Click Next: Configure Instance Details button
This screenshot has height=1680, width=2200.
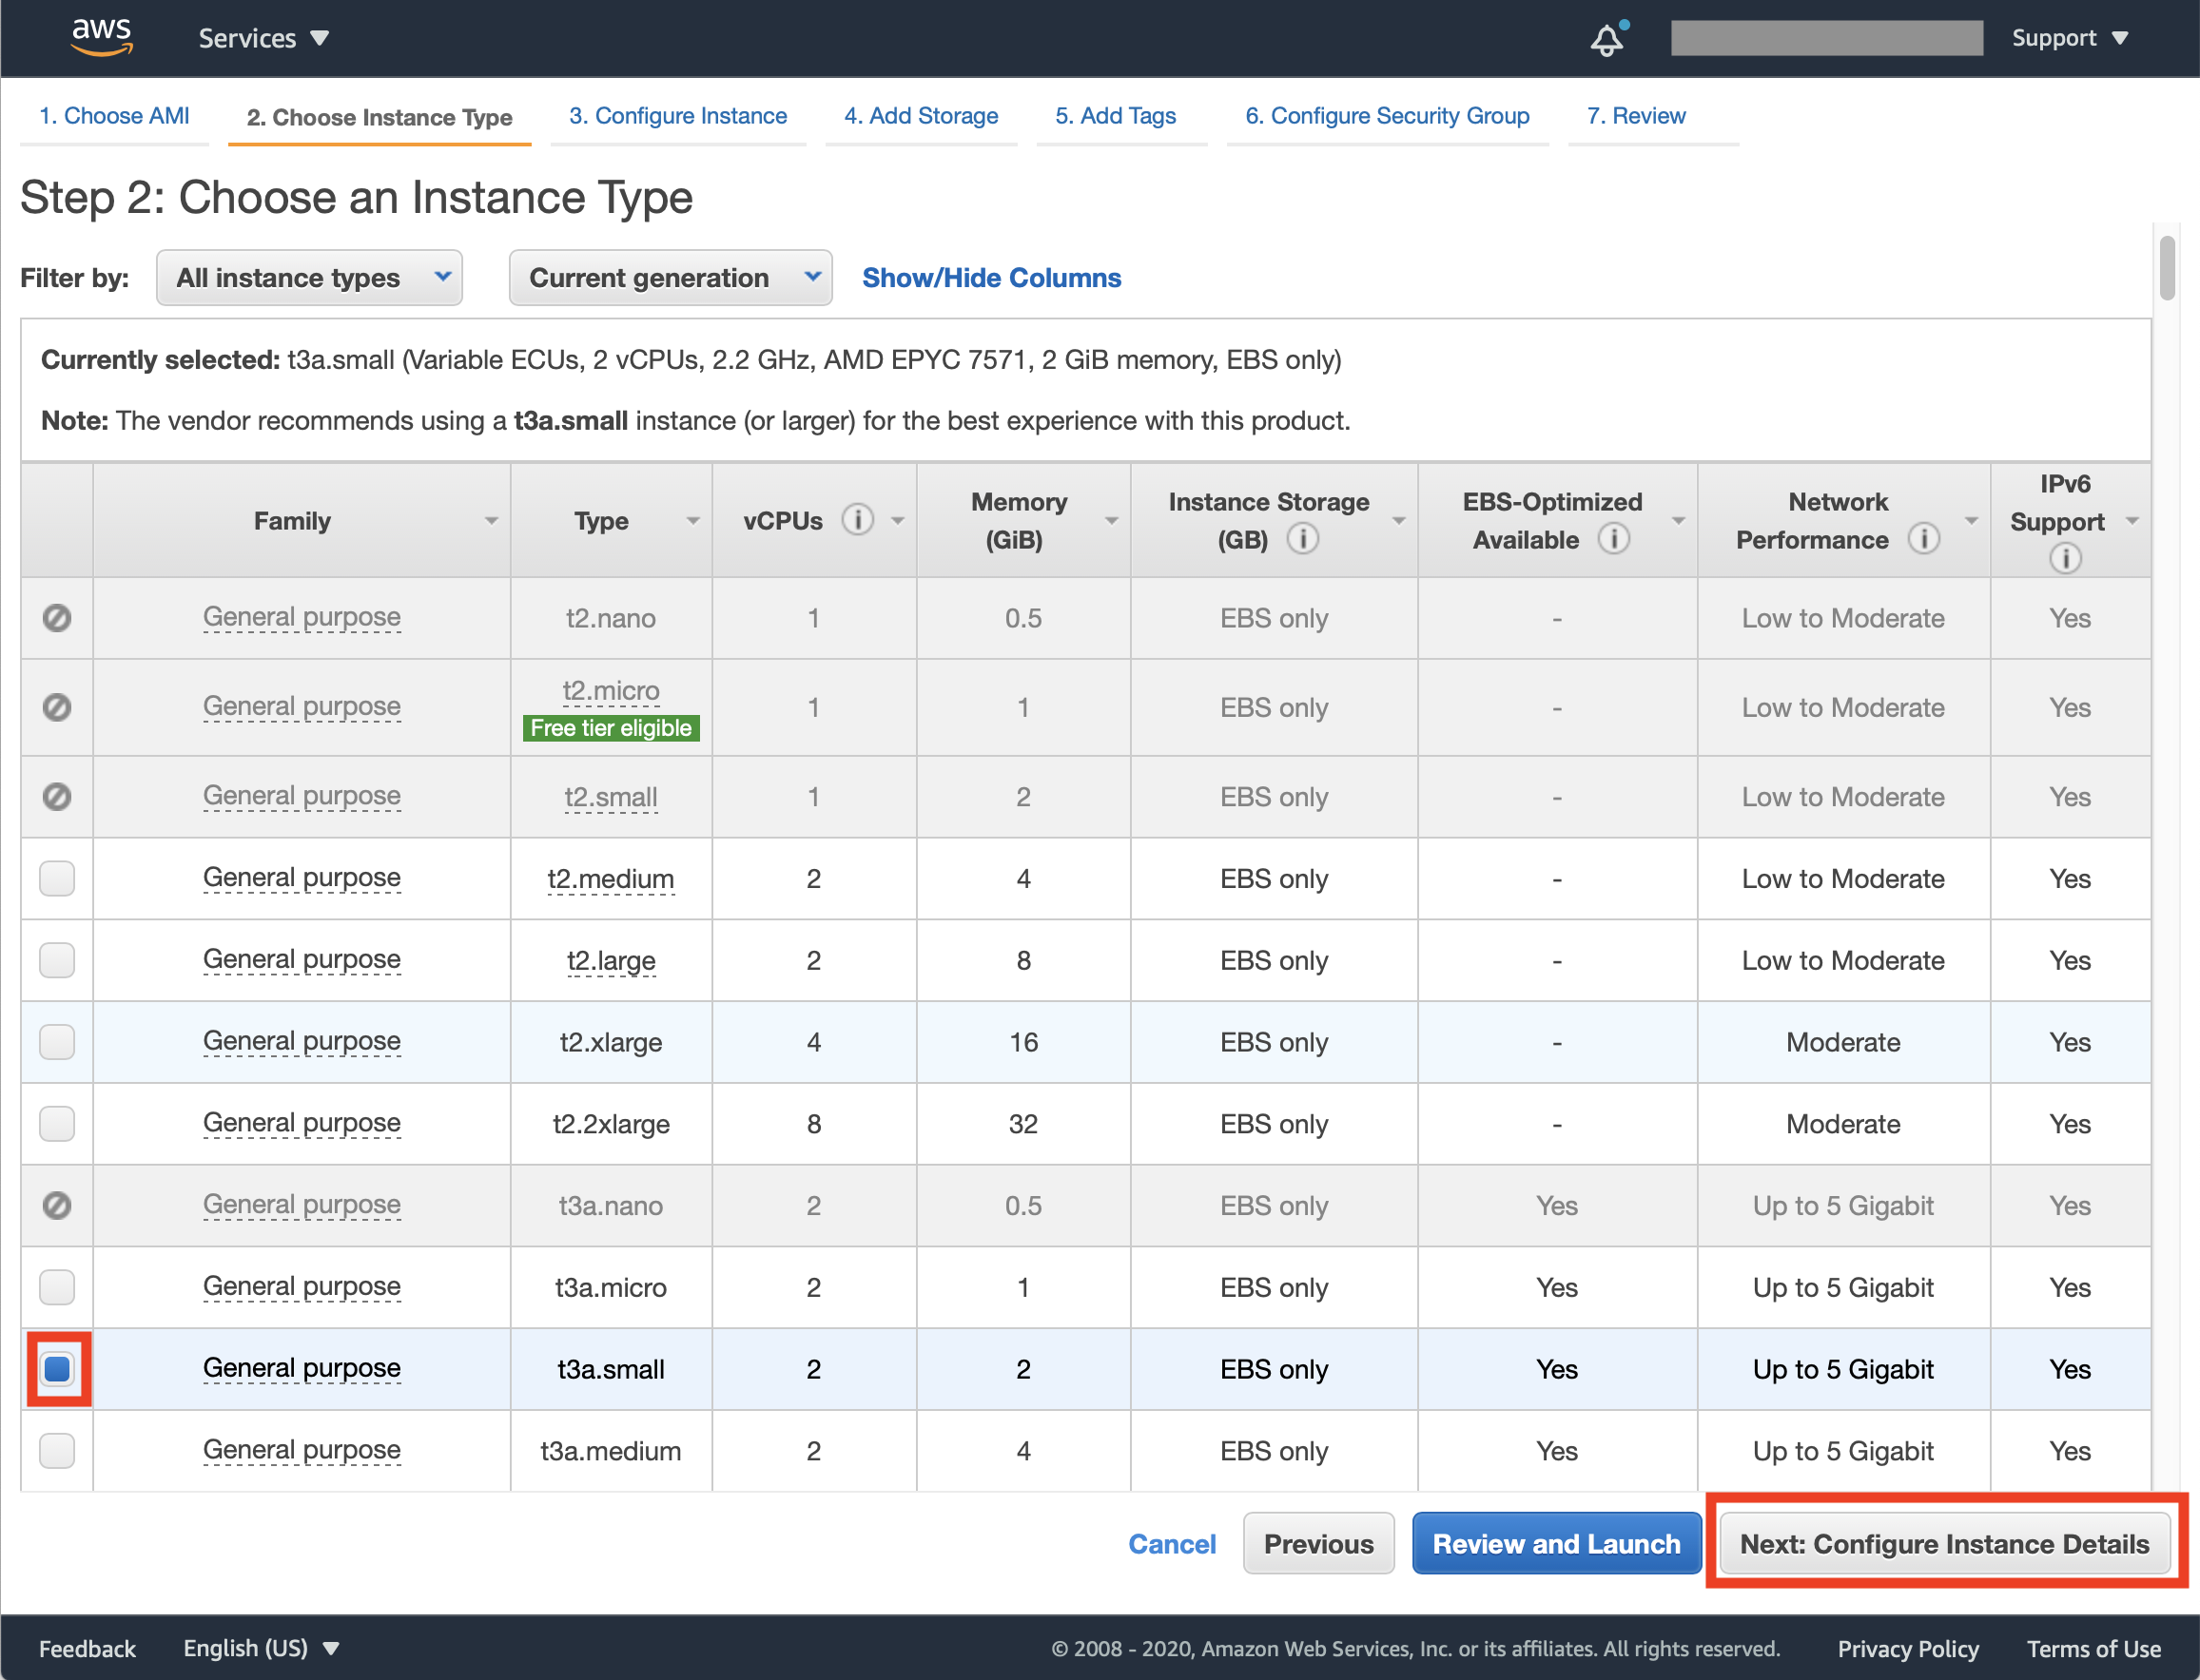click(x=1944, y=1544)
